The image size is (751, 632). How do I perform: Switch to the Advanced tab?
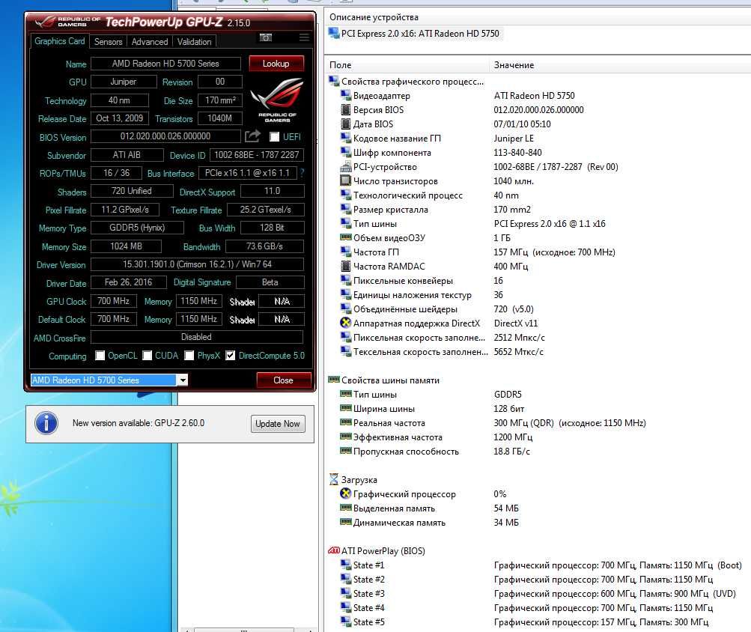150,42
